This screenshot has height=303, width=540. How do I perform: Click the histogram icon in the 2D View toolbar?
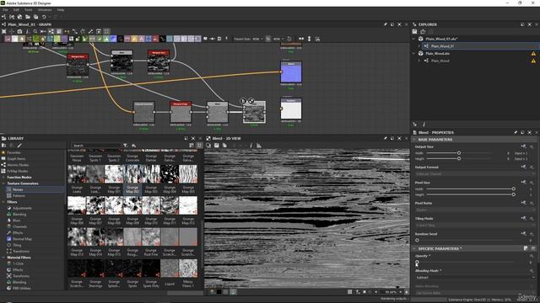259,146
